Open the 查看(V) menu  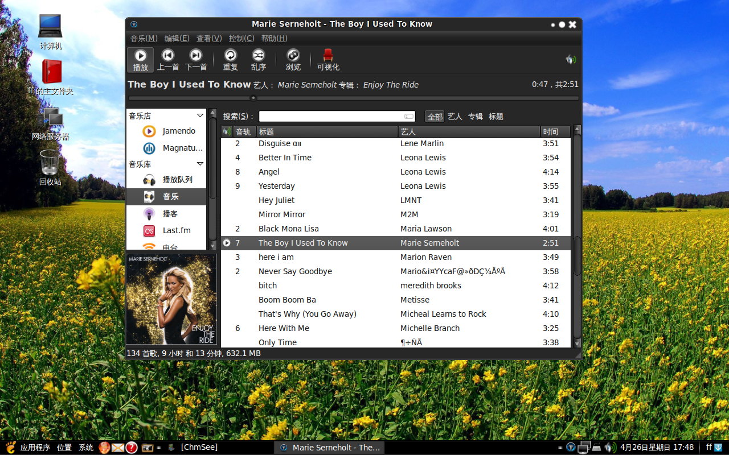click(x=209, y=38)
